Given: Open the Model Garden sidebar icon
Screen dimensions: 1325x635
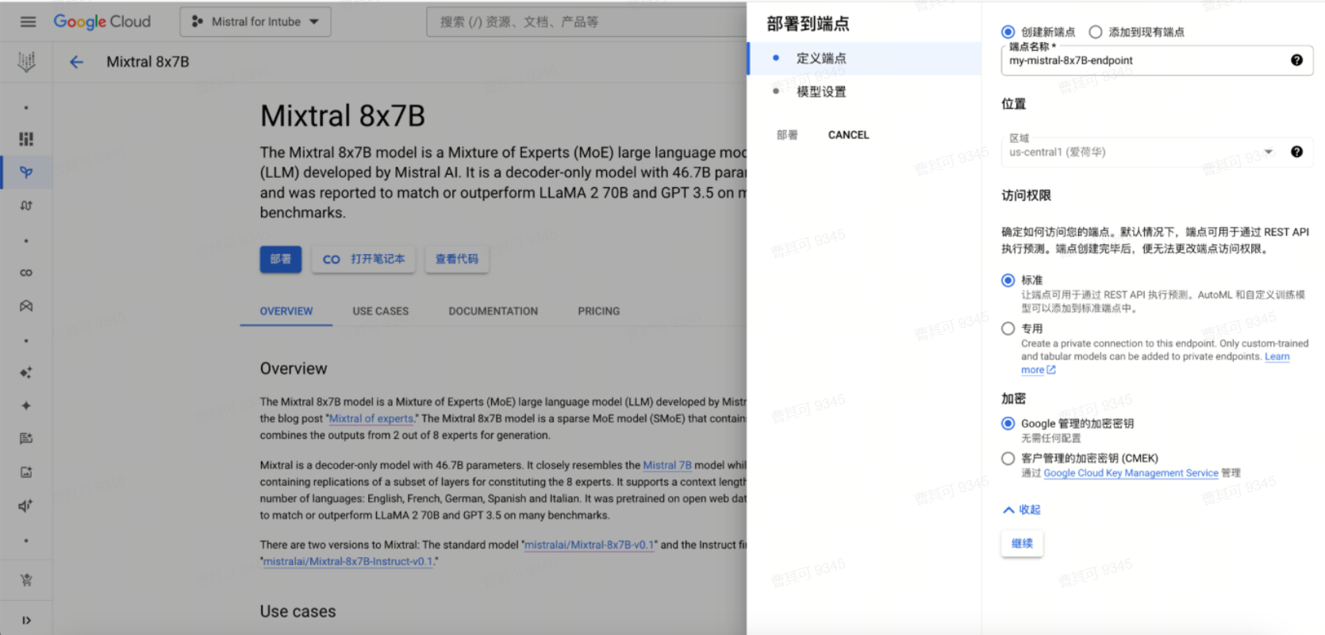Looking at the screenshot, I should coord(26,172).
